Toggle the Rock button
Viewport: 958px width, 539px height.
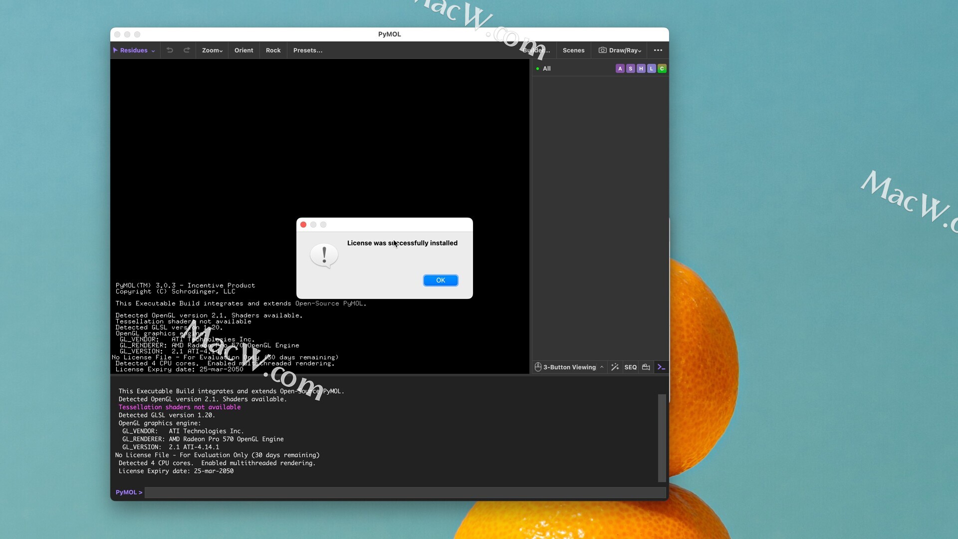coord(273,50)
